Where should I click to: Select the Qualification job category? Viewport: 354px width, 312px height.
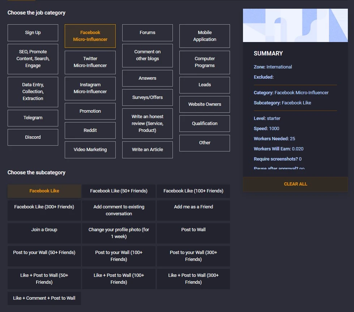[205, 124]
